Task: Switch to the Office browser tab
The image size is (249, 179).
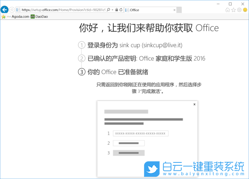Action: click(150, 10)
